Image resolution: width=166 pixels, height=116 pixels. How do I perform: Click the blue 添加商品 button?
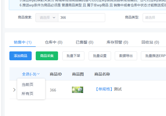click(x=21, y=56)
